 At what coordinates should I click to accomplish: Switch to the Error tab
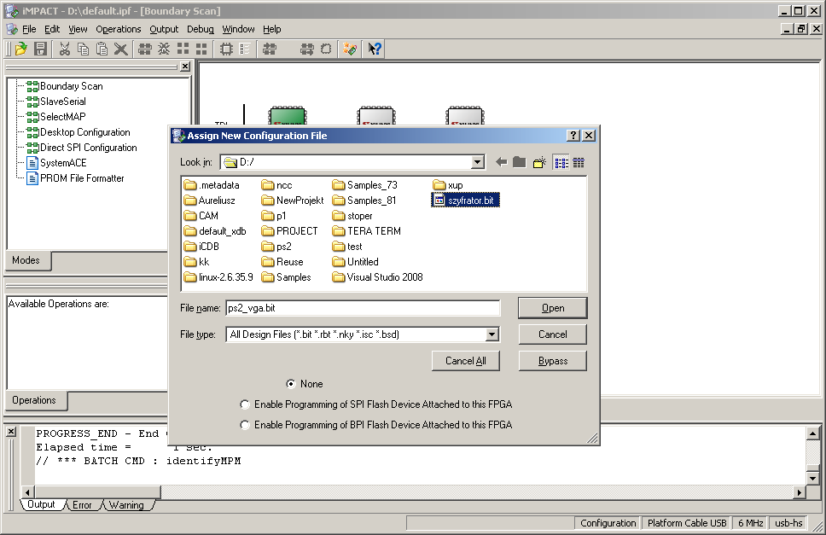(x=82, y=505)
